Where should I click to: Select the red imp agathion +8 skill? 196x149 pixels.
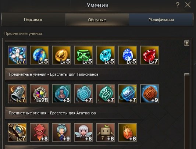click(x=39, y=132)
